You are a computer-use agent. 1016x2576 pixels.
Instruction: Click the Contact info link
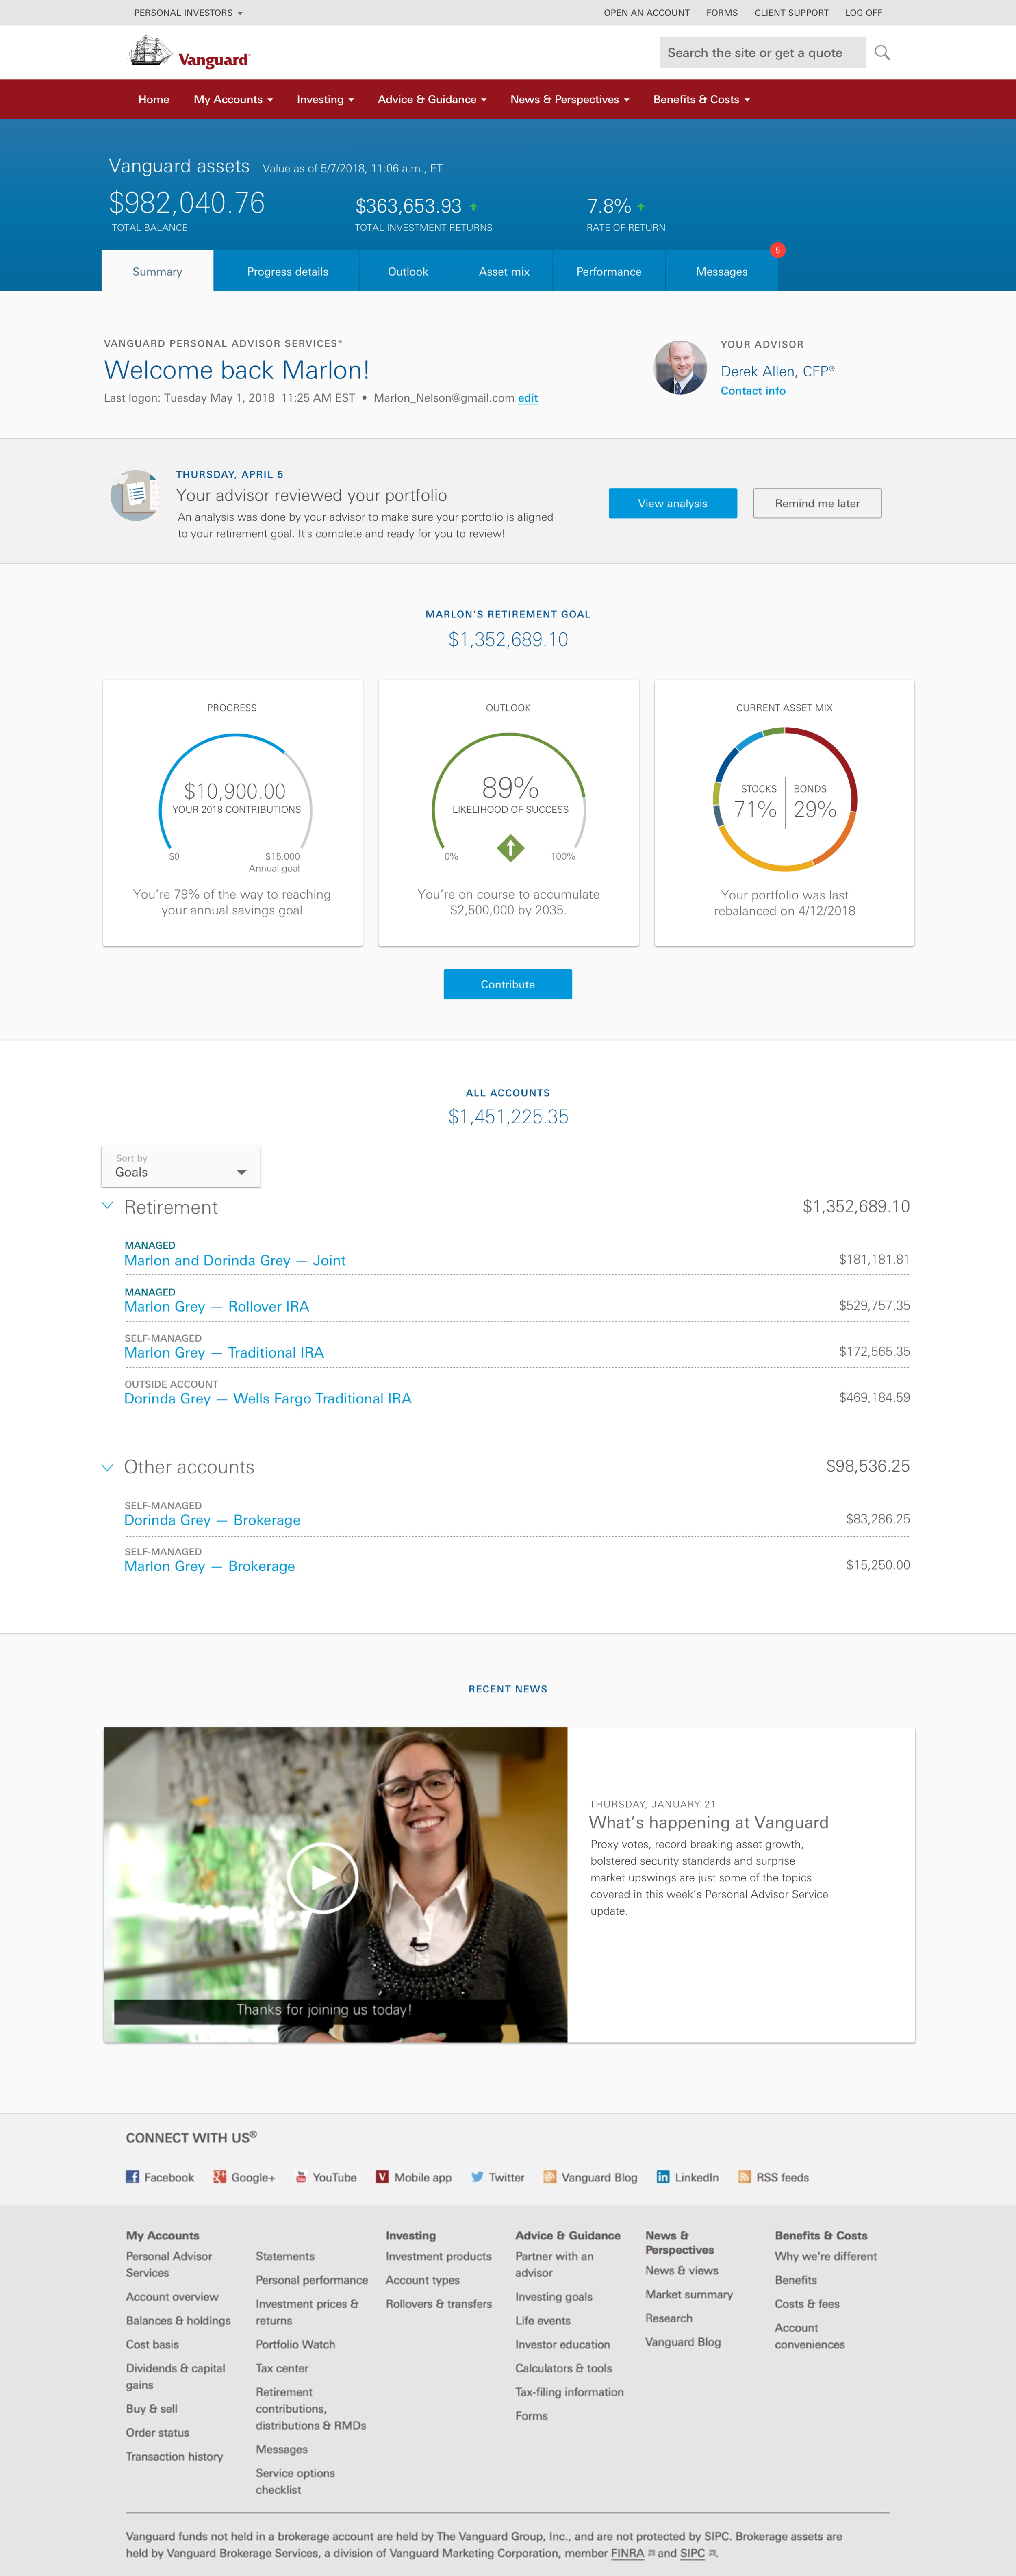[753, 391]
